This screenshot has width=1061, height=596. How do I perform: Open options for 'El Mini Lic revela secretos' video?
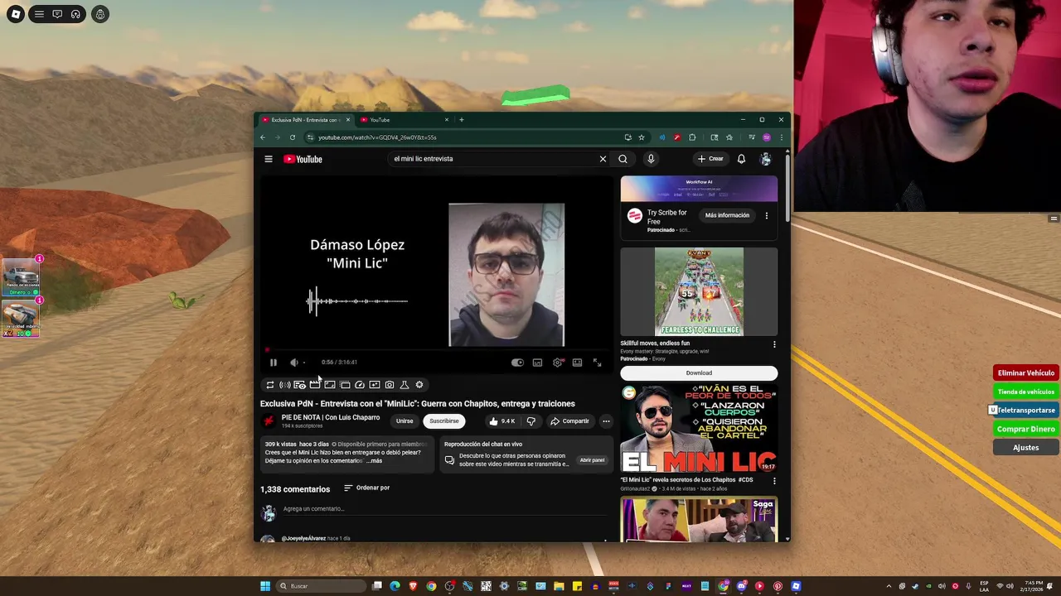774,481
